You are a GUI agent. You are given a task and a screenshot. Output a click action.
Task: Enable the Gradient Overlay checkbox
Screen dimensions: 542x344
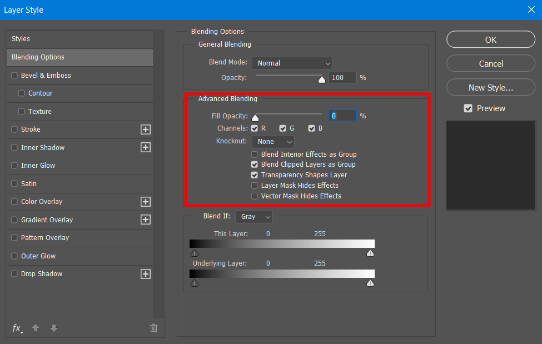(x=14, y=220)
